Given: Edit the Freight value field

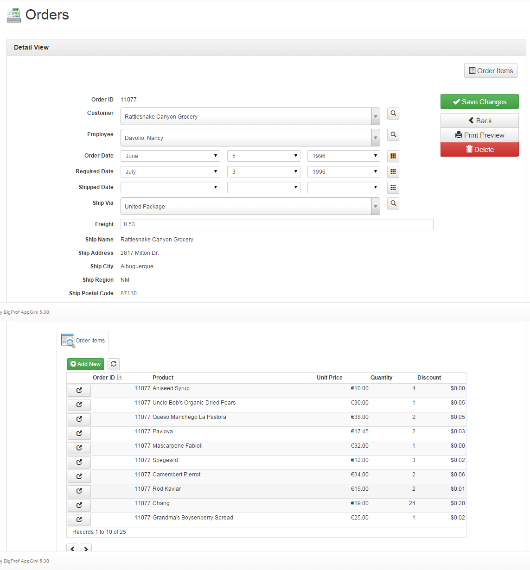Looking at the screenshot, I should click(277, 224).
